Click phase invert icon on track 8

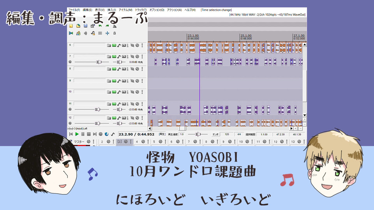click(x=132, y=69)
